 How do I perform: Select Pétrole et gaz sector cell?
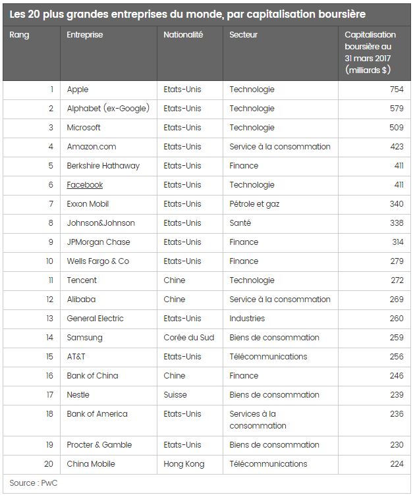254,204
